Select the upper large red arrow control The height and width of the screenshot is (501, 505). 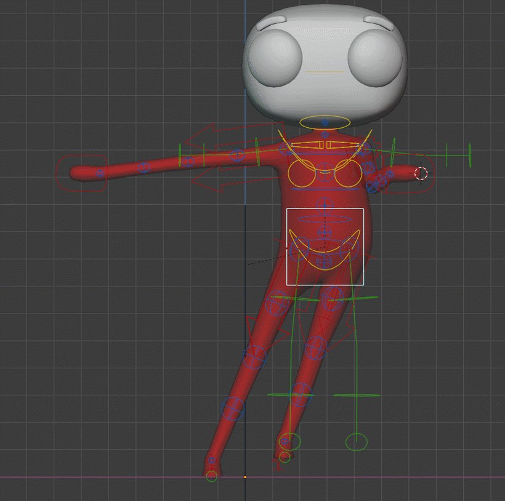point(233,136)
